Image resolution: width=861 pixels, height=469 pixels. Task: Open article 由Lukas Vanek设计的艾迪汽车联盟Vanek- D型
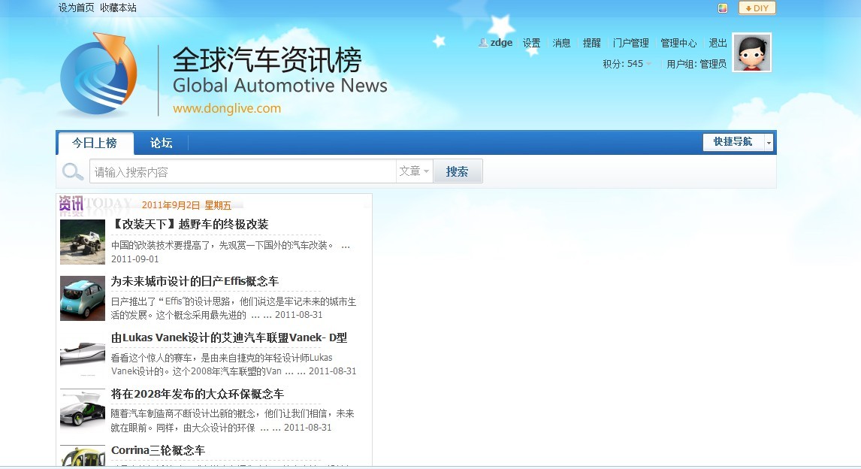[x=229, y=337]
